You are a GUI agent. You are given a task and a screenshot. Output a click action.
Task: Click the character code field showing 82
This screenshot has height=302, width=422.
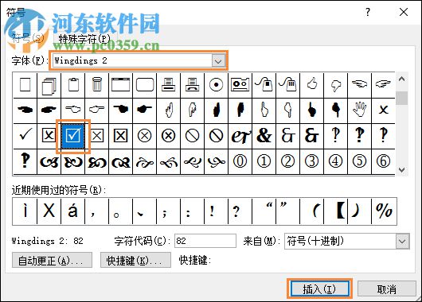click(x=205, y=241)
